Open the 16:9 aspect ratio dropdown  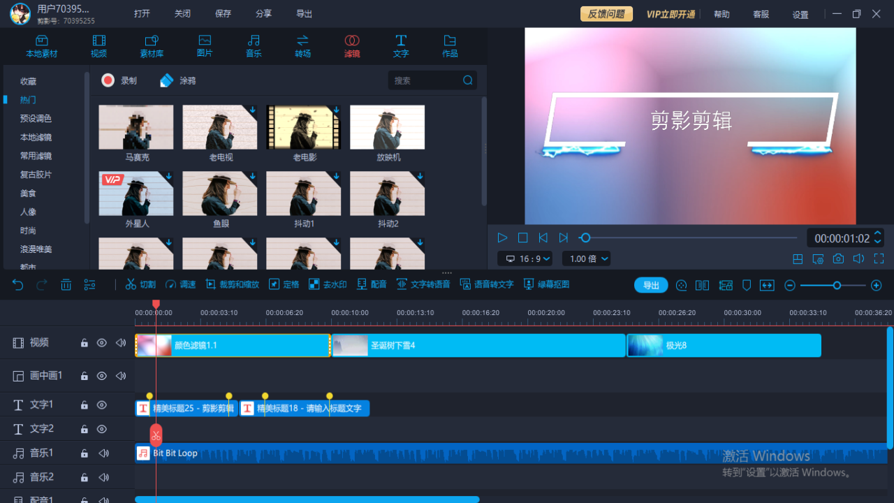(x=525, y=258)
